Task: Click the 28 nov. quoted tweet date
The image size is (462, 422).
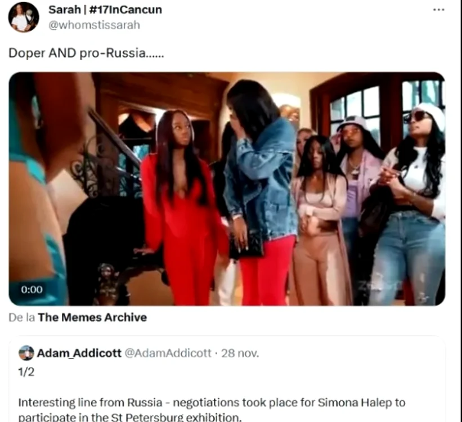Action: tap(240, 353)
